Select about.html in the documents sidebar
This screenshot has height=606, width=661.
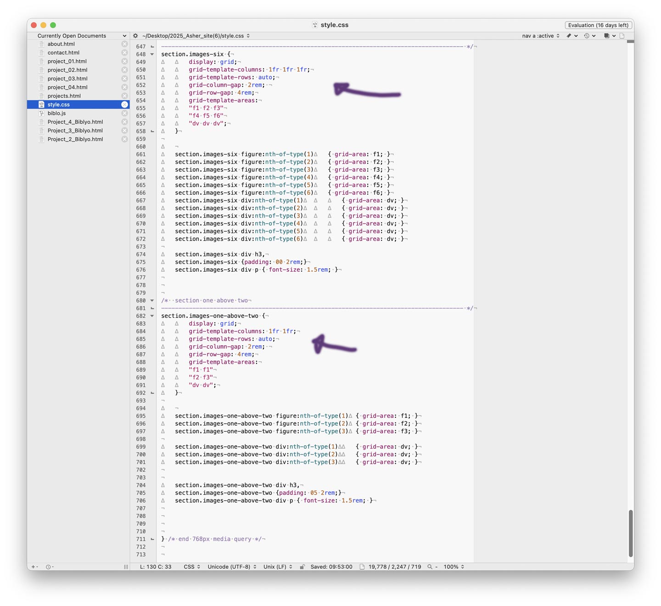pyautogui.click(x=61, y=44)
